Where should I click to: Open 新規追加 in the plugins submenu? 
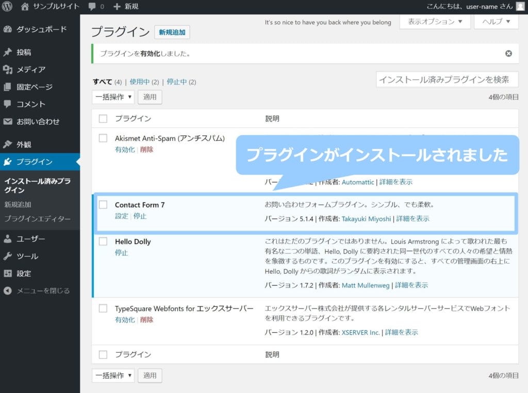click(18, 204)
